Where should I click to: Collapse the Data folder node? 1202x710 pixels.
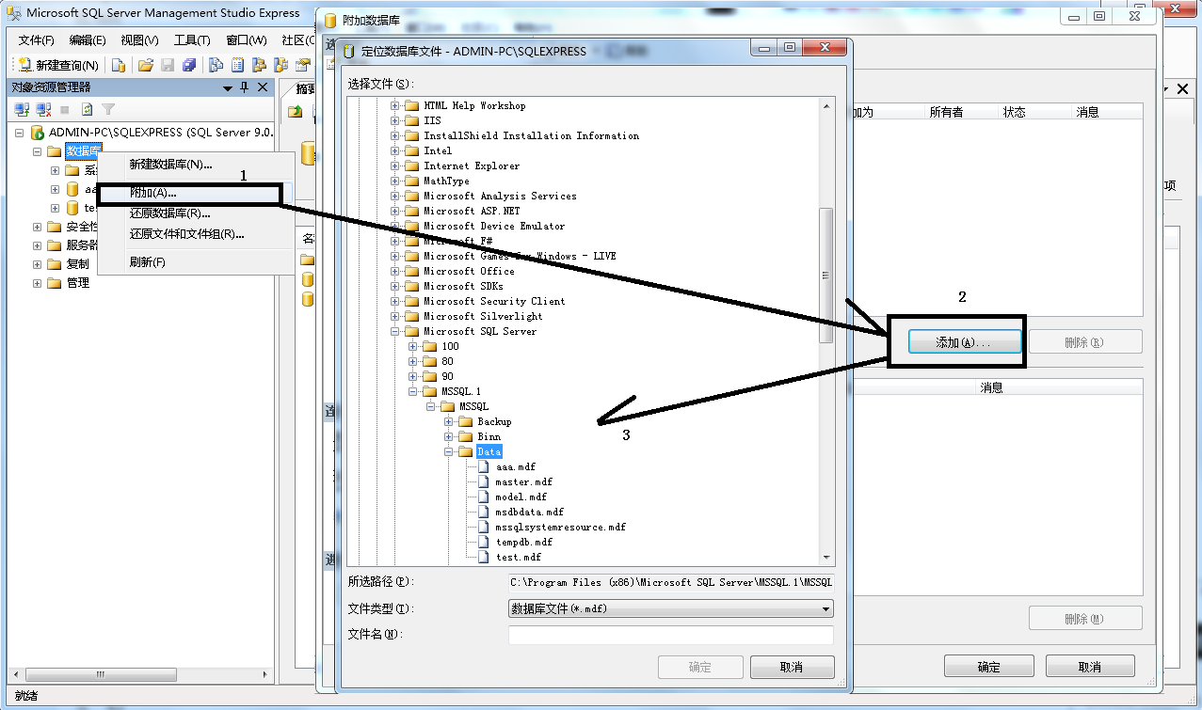point(449,451)
